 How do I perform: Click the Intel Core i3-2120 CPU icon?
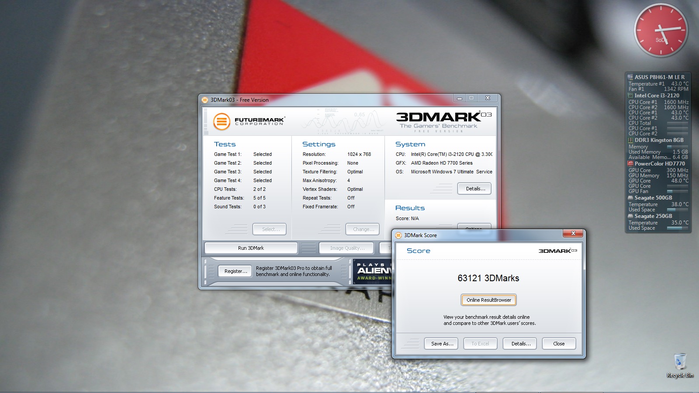tap(630, 95)
